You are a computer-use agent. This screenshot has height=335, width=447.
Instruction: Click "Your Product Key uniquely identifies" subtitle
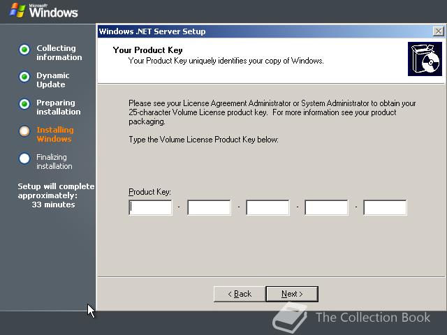pos(226,61)
